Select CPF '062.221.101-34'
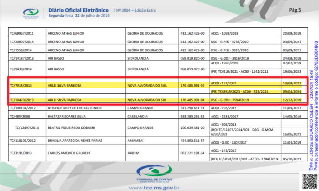This screenshot has height=191, width=319. point(193,153)
